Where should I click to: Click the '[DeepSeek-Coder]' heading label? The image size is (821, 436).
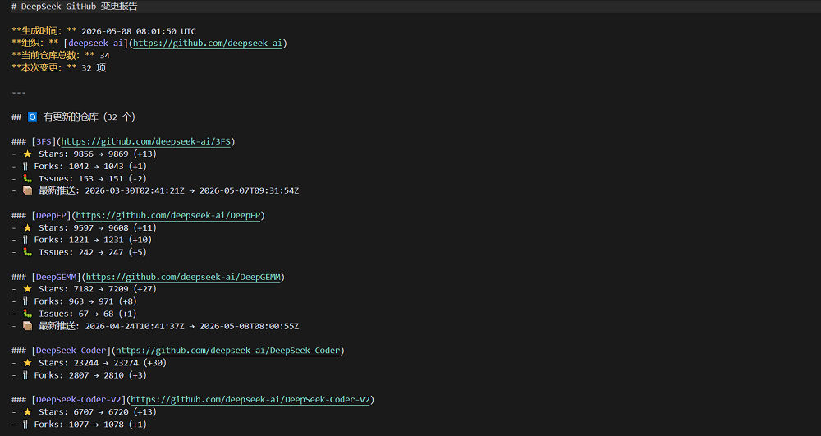71,351
